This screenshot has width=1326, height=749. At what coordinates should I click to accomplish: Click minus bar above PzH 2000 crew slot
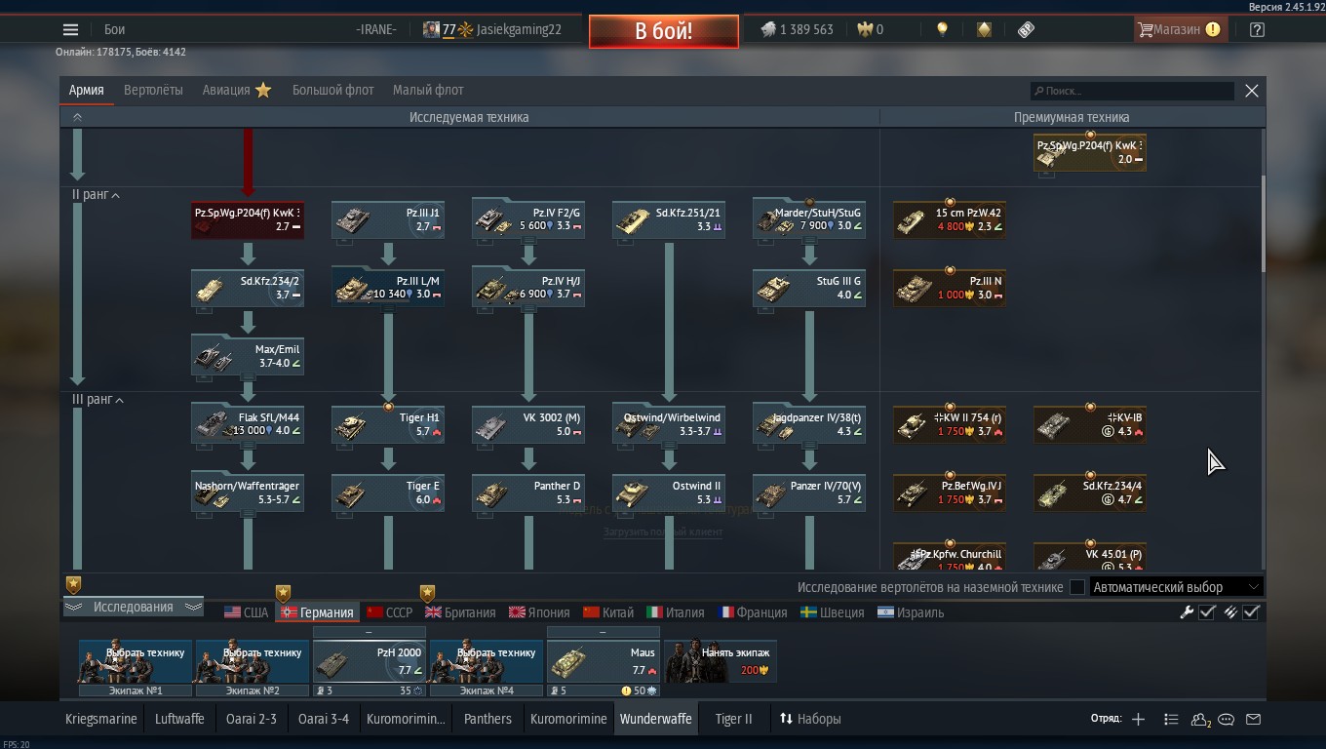click(x=369, y=633)
